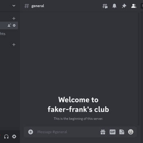Open notification settings bell icon

(x=114, y=6)
